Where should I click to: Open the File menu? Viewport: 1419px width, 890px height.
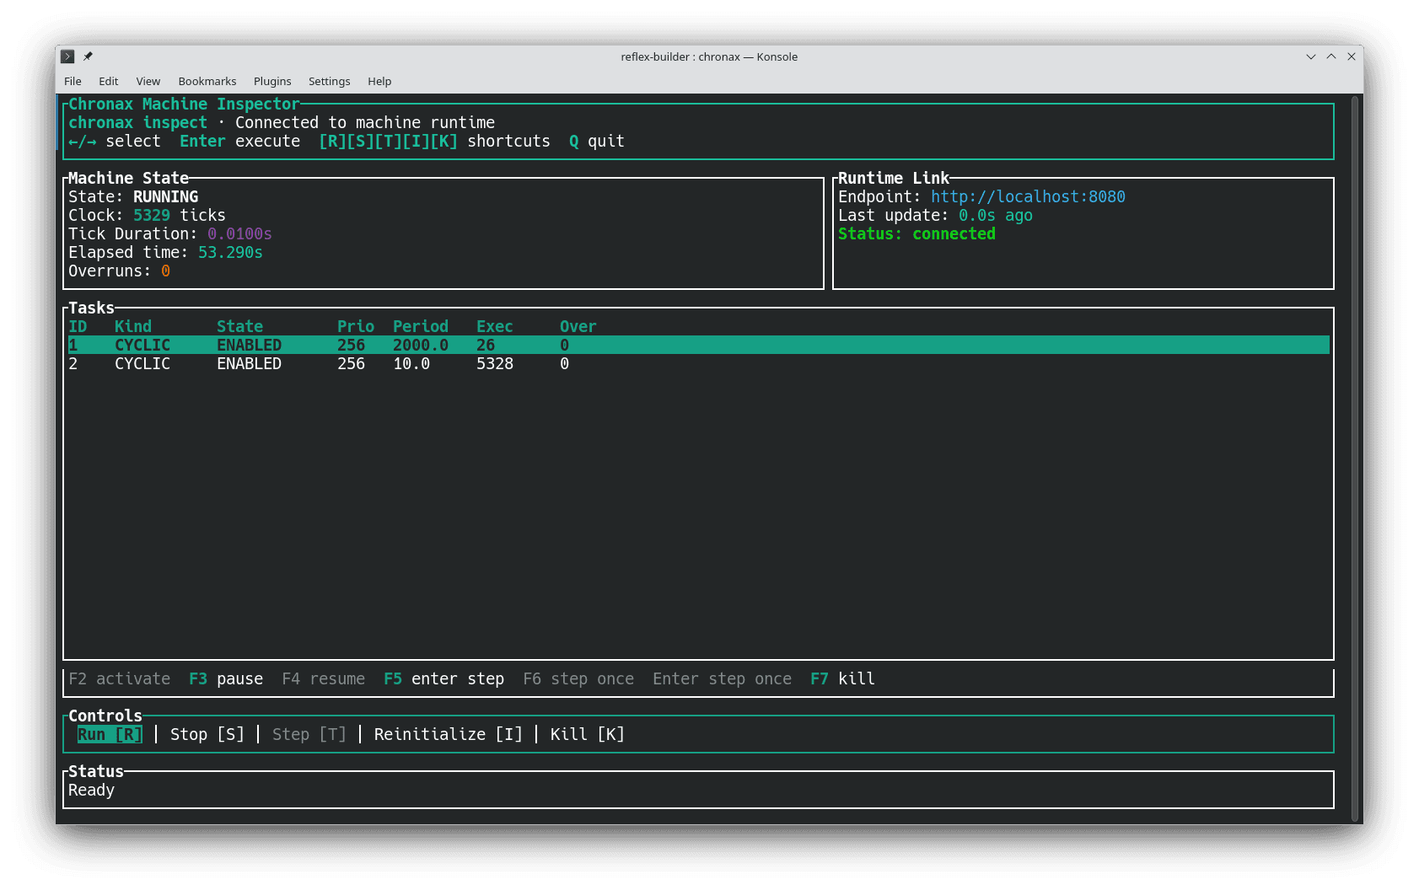(x=73, y=81)
